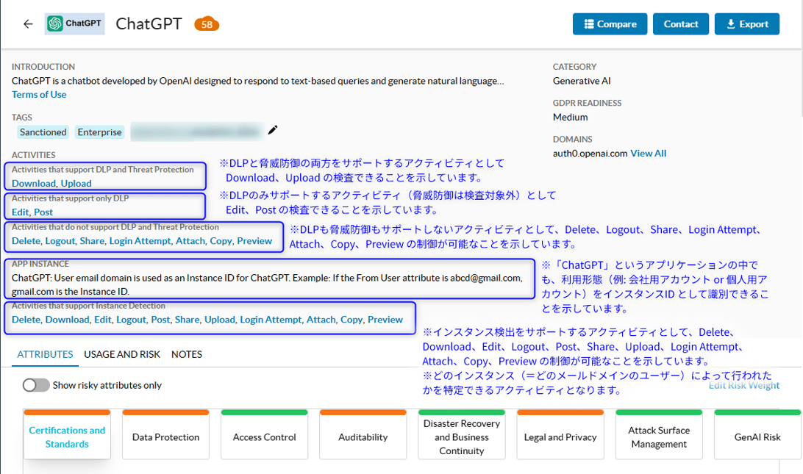Screen dimensions: 803x474
Task: Select the Access Control category card
Action: click(264, 437)
